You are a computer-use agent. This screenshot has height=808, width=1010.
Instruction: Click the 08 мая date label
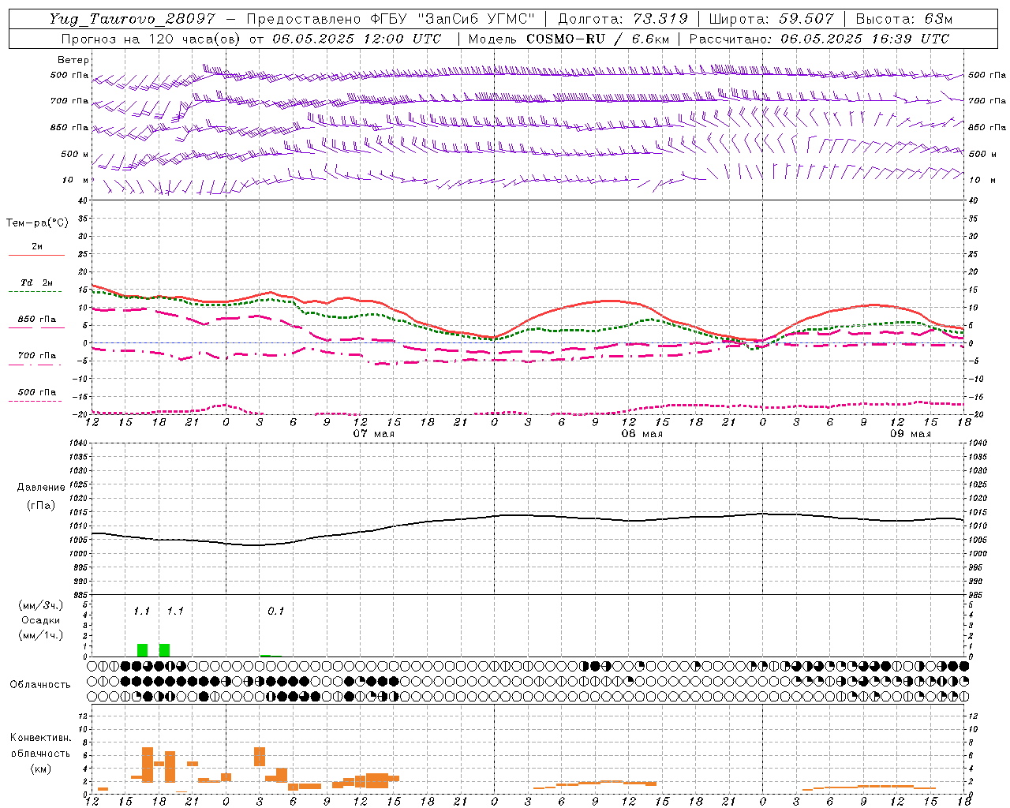click(x=642, y=434)
